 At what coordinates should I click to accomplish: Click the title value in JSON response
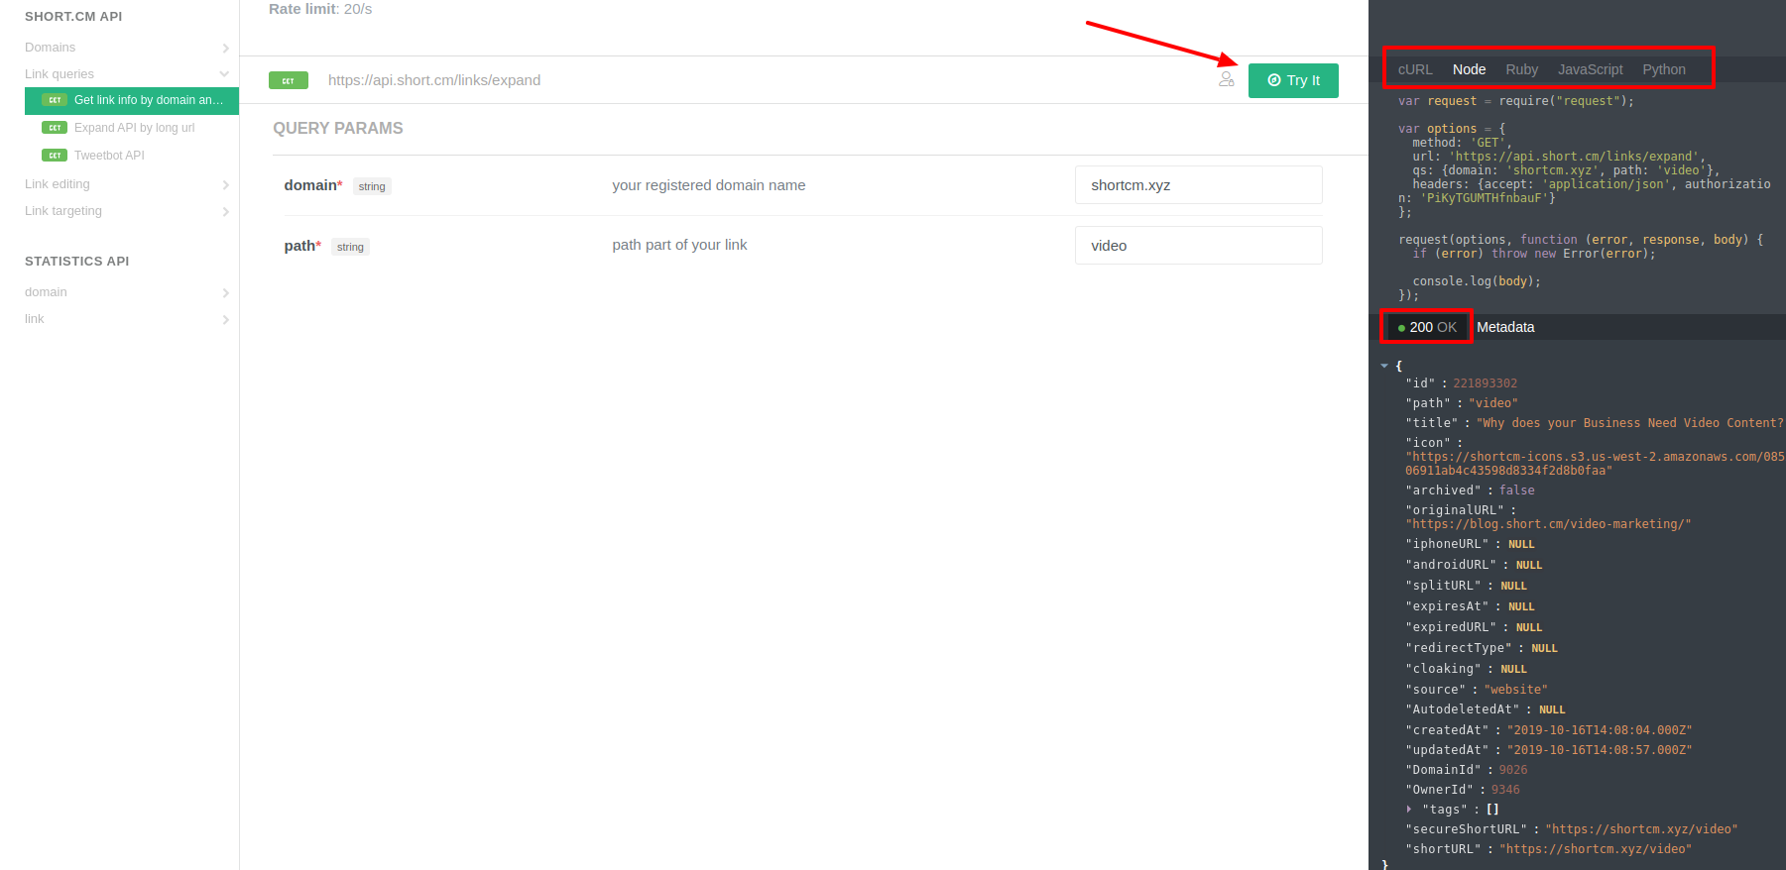(1630, 423)
